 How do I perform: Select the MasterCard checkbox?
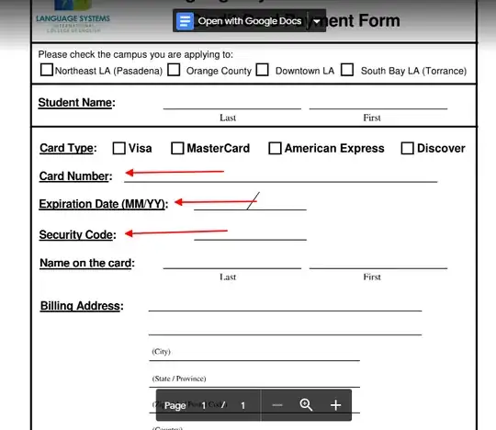click(177, 148)
